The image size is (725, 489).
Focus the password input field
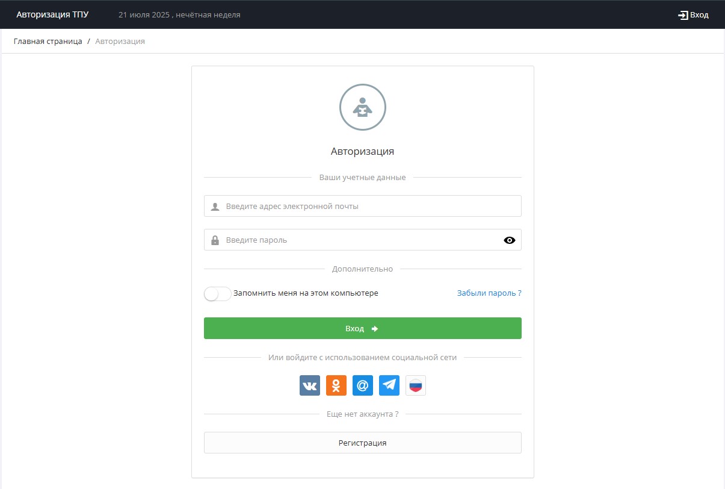click(x=363, y=240)
